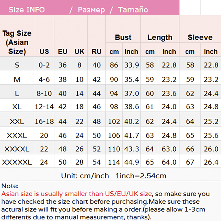Select the "US" column header
This screenshot has width=221, height=221.
tap(44, 51)
